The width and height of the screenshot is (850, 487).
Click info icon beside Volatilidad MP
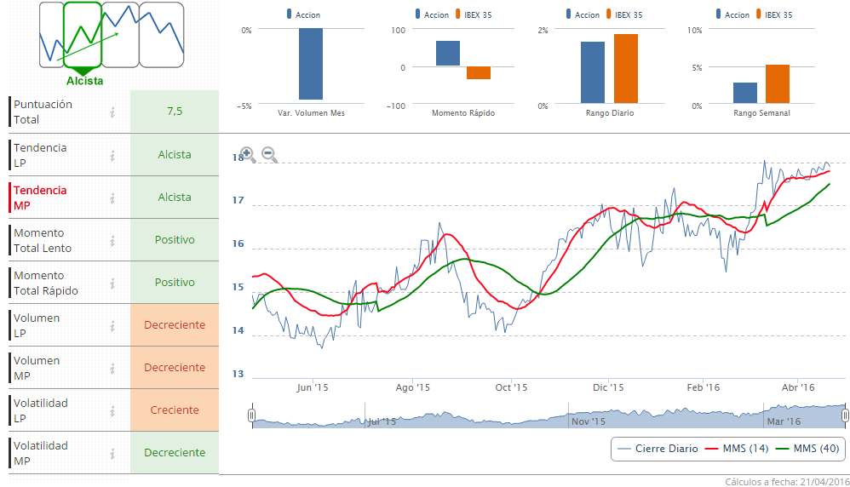[x=112, y=453]
